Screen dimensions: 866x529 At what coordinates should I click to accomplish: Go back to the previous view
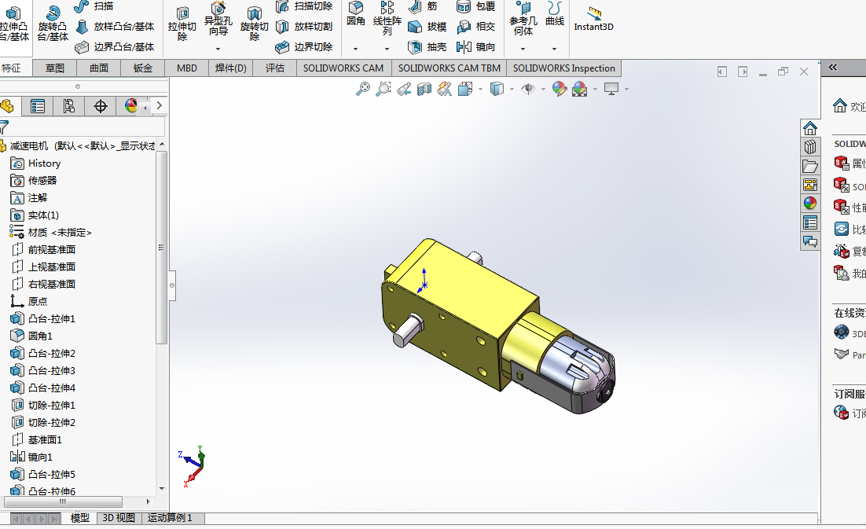coord(404,88)
